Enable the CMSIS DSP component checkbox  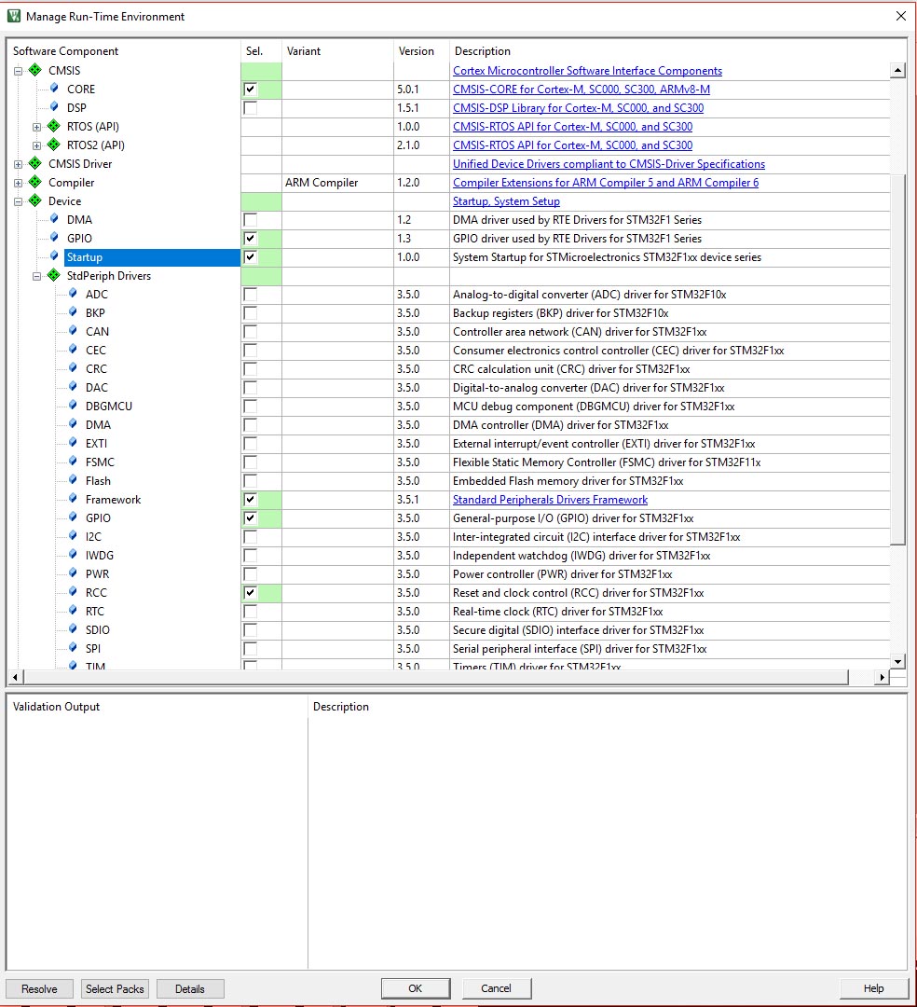(250, 108)
